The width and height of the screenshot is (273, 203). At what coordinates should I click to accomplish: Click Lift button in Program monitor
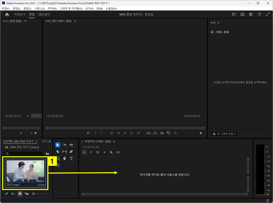149,133
